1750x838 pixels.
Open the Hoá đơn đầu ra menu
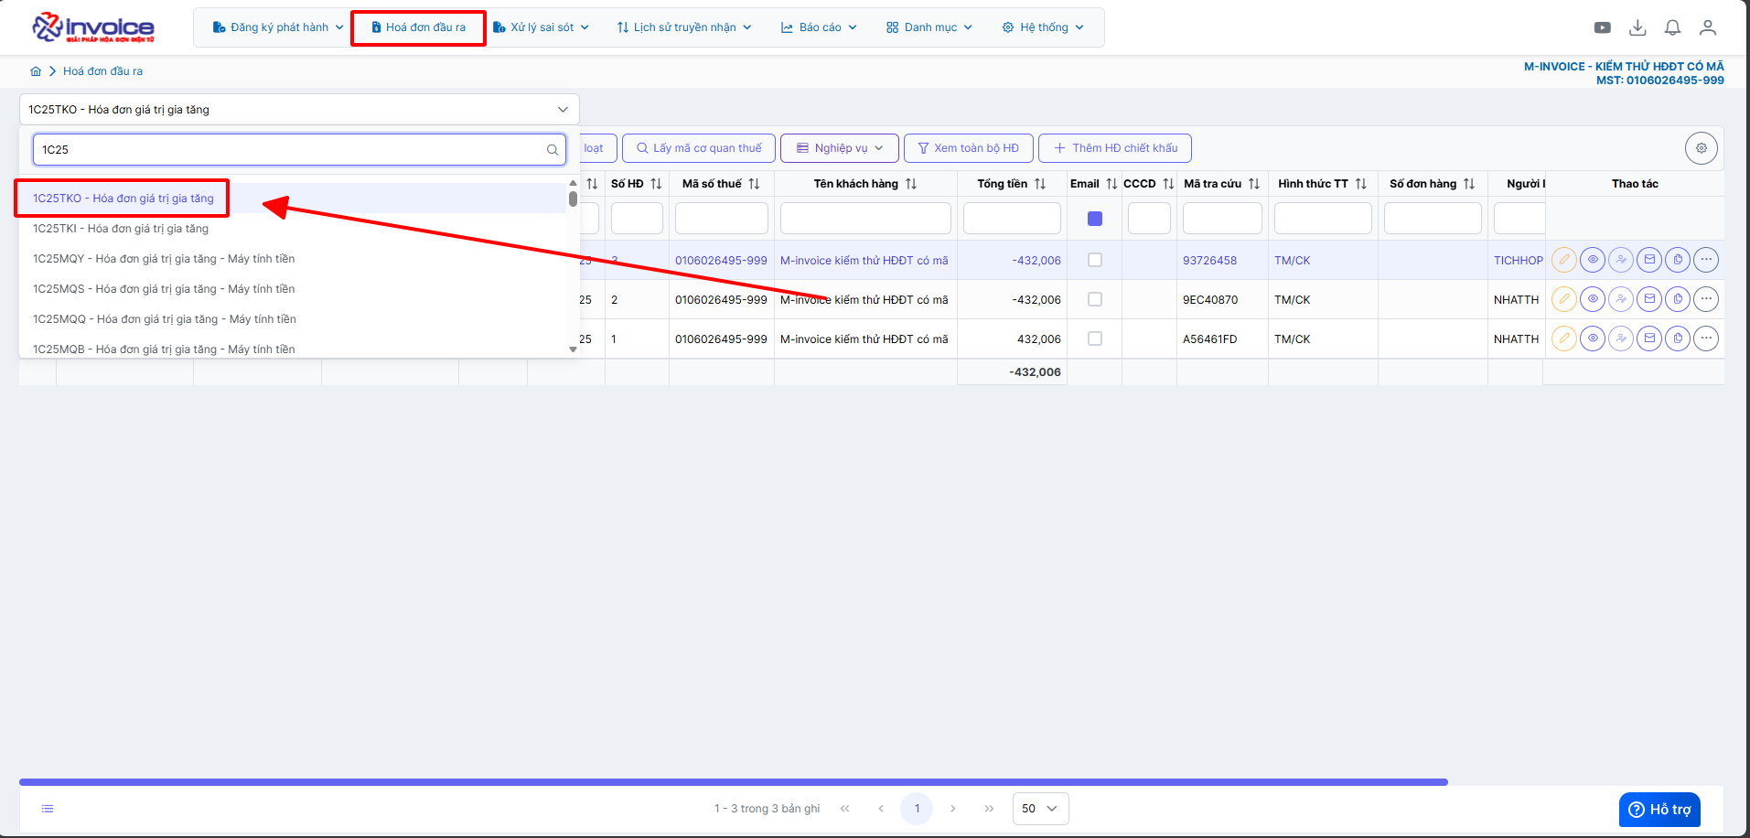click(419, 27)
